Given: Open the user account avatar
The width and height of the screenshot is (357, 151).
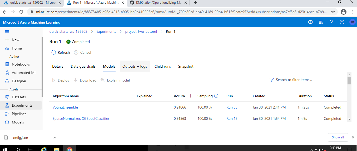Looking at the screenshot, I should pos(352,22).
